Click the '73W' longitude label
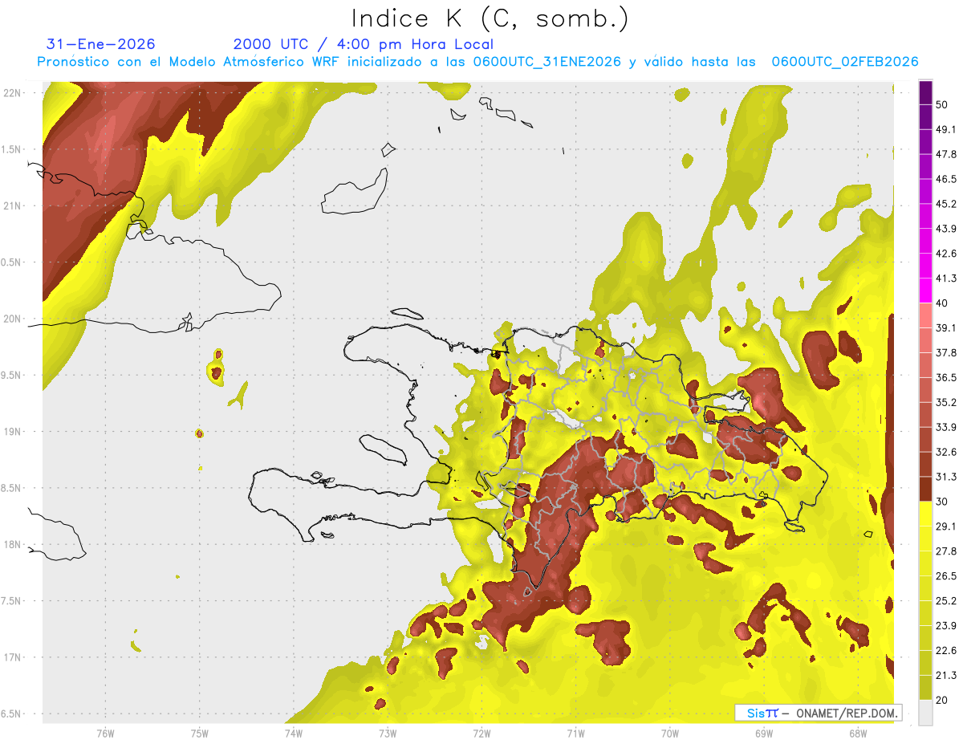This screenshot has width=963, height=744. [388, 733]
